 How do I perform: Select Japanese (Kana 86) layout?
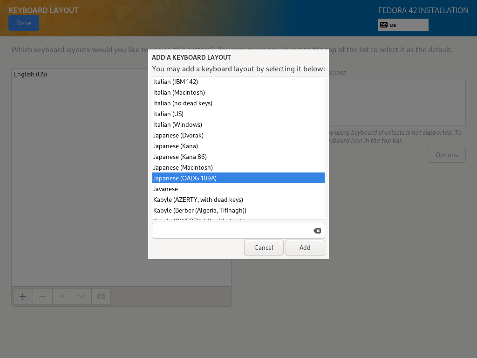point(238,157)
